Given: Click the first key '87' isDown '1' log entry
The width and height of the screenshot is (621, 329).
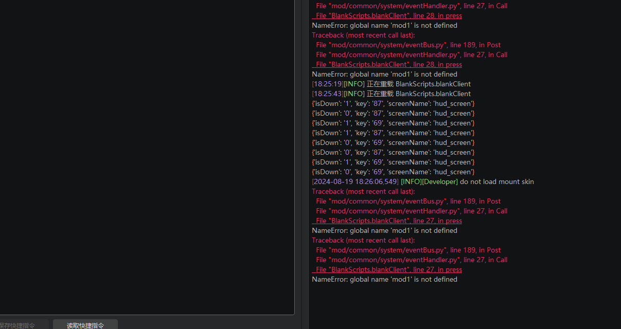Looking at the screenshot, I should 393,104.
